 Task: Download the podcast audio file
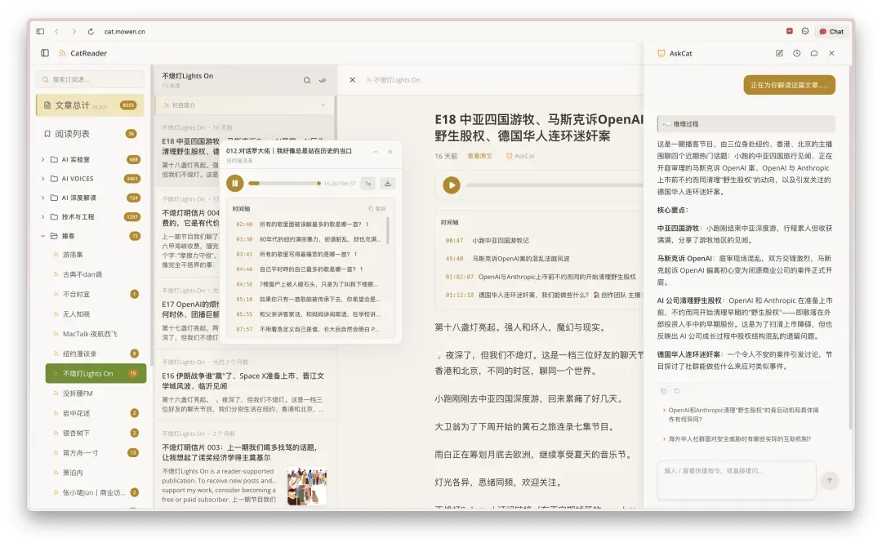[x=388, y=183]
